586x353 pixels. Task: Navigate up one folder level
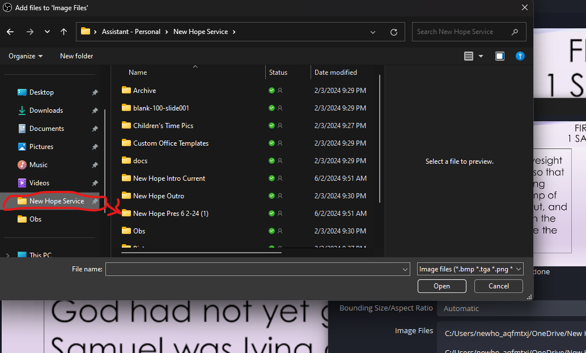coord(63,32)
